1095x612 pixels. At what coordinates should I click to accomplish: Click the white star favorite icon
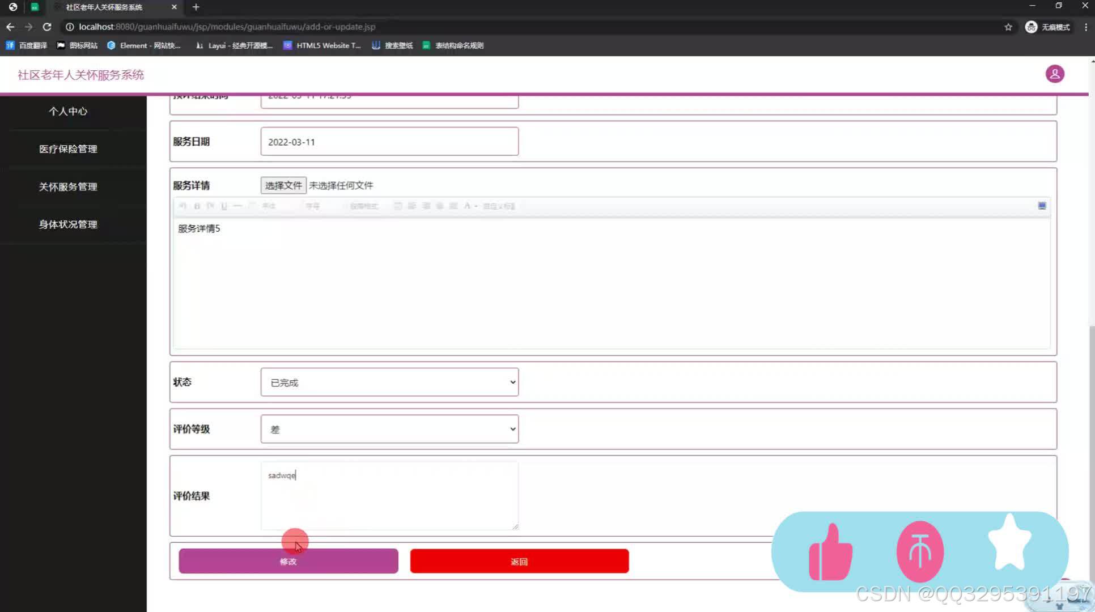click(x=1009, y=543)
